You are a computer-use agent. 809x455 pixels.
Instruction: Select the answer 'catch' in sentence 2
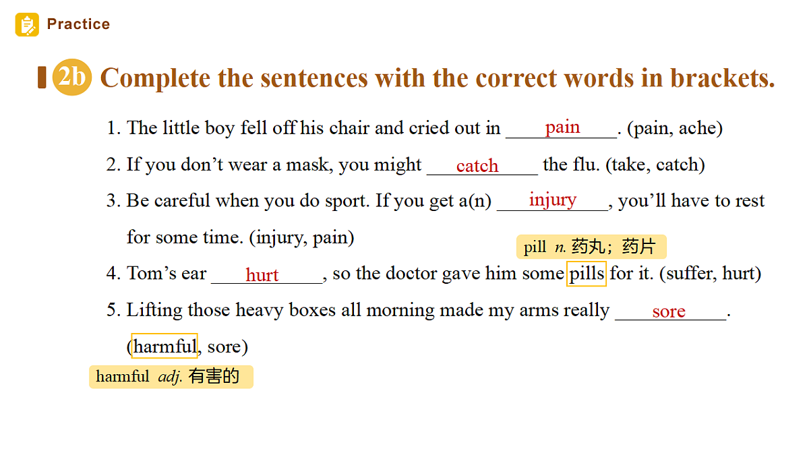(477, 166)
